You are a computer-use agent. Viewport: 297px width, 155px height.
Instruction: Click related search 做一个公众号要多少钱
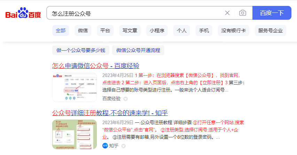tap(81, 50)
